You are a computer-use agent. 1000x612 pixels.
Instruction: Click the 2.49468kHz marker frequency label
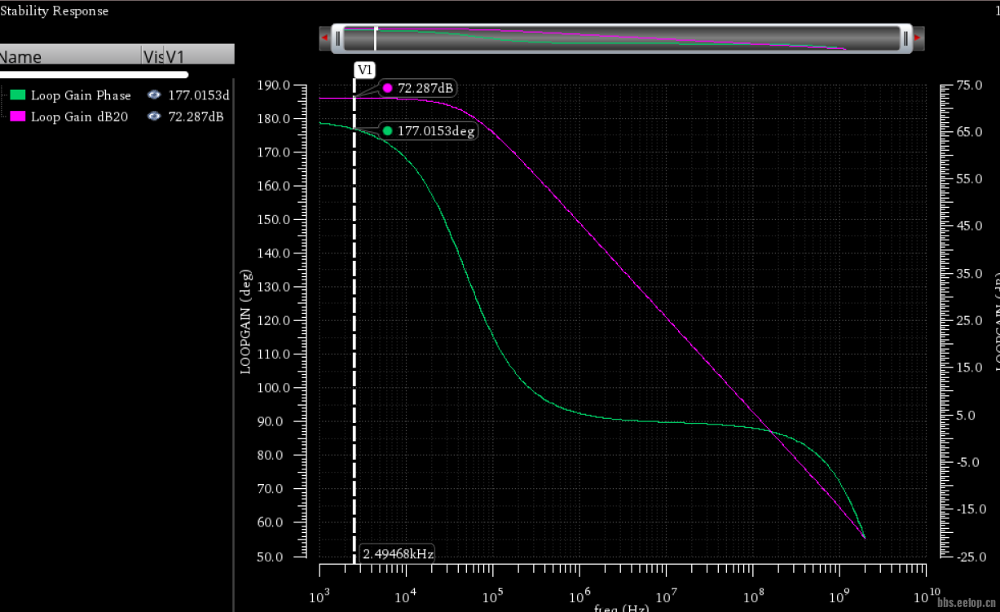397,553
